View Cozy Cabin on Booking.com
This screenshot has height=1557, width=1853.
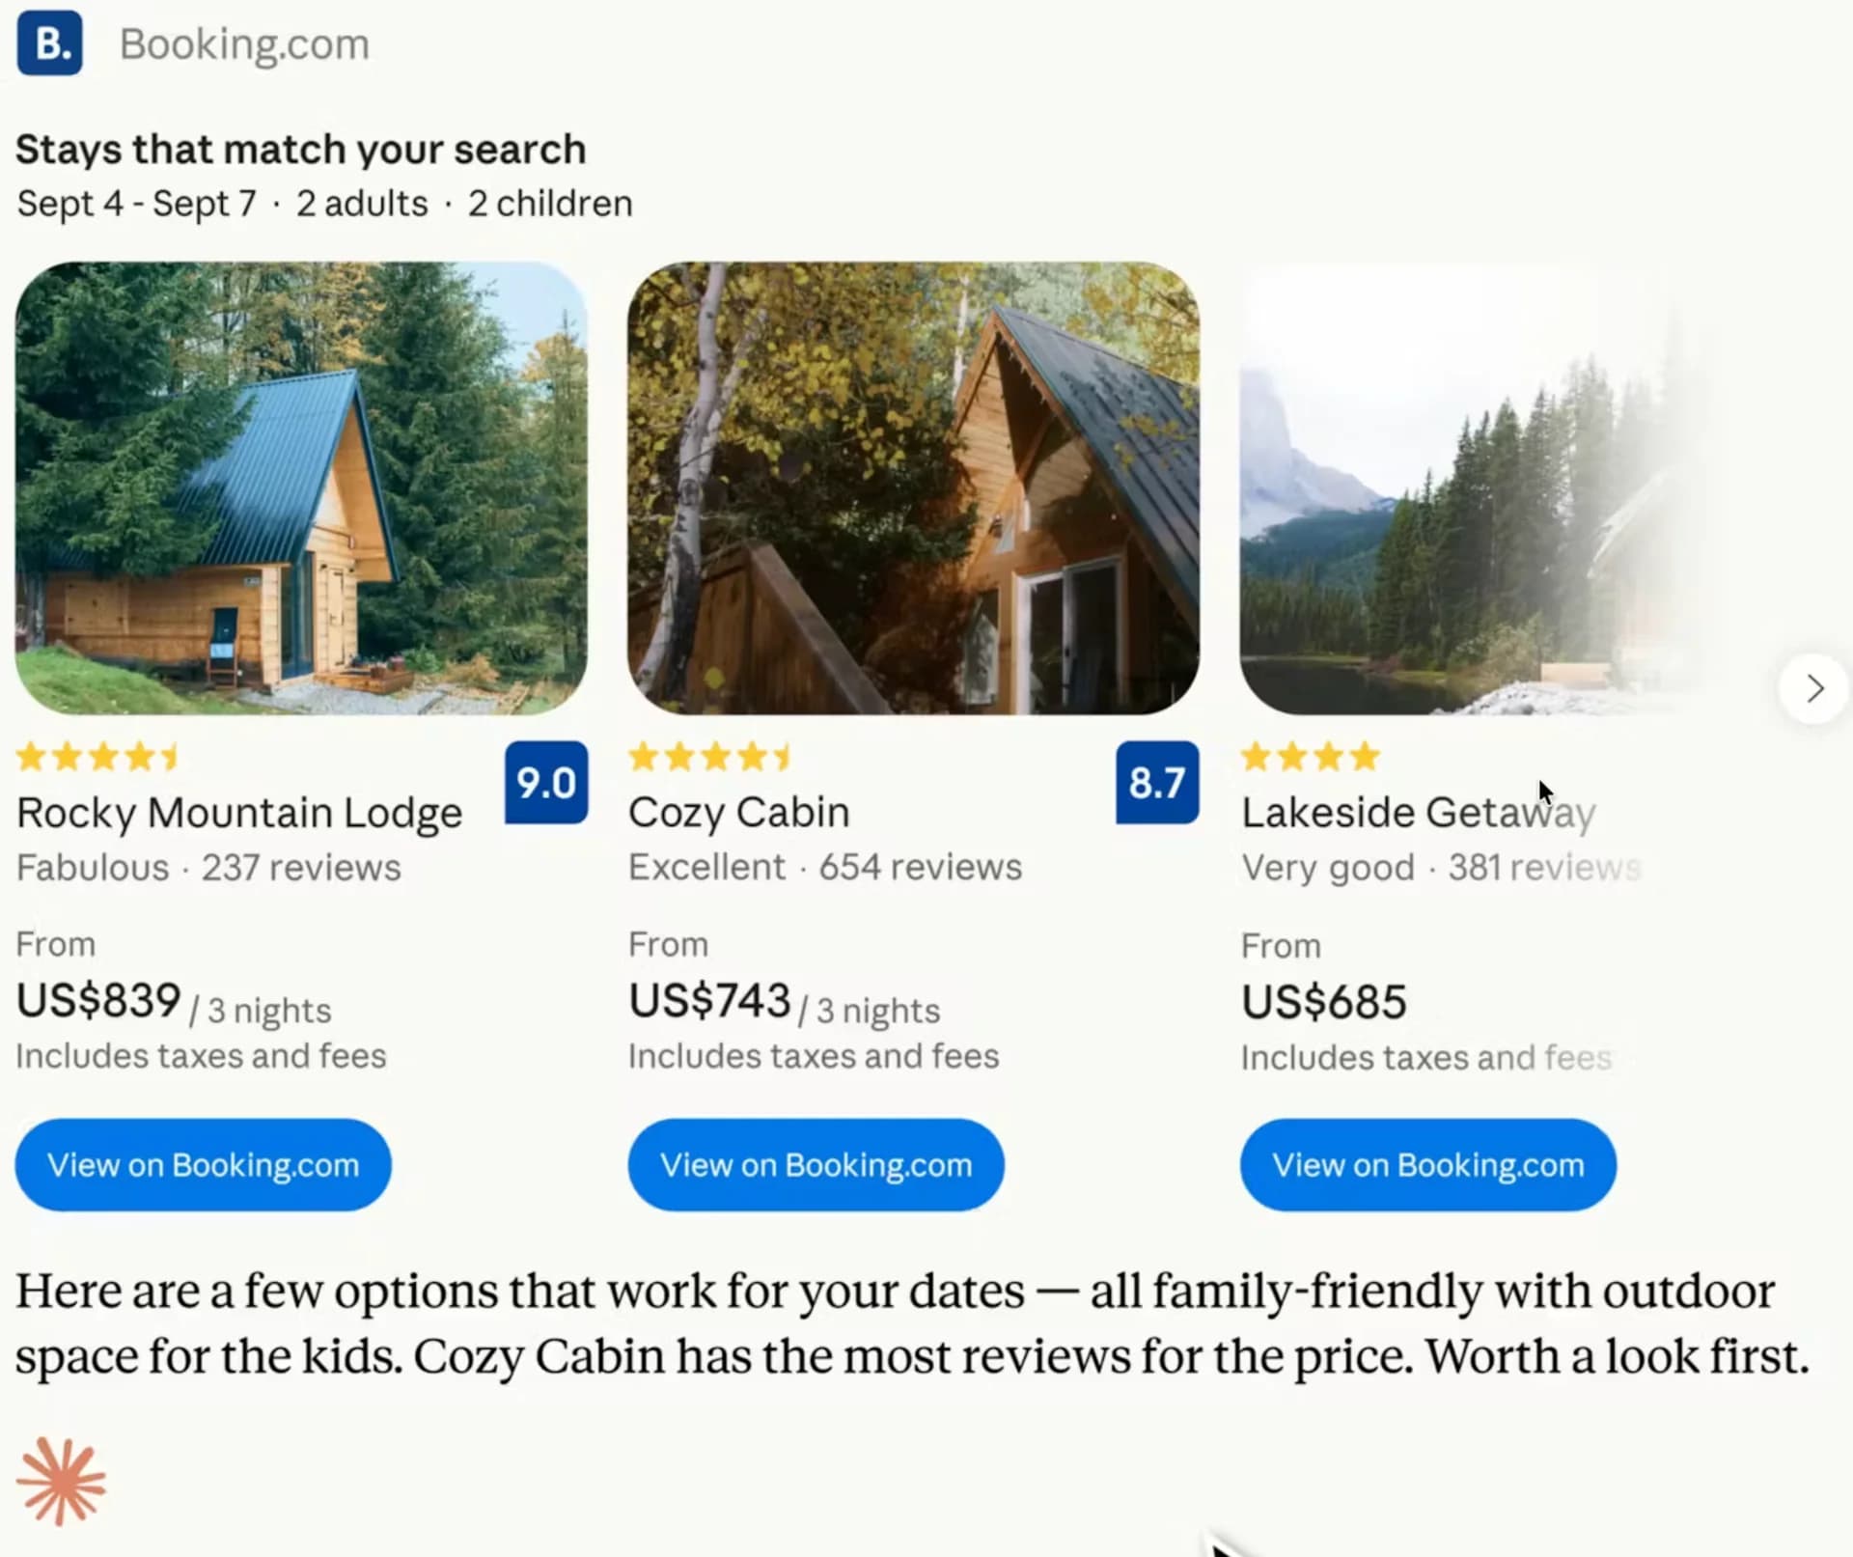point(816,1165)
